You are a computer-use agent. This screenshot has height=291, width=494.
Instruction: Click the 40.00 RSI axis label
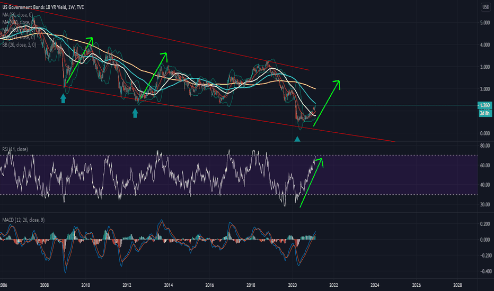[485, 185]
